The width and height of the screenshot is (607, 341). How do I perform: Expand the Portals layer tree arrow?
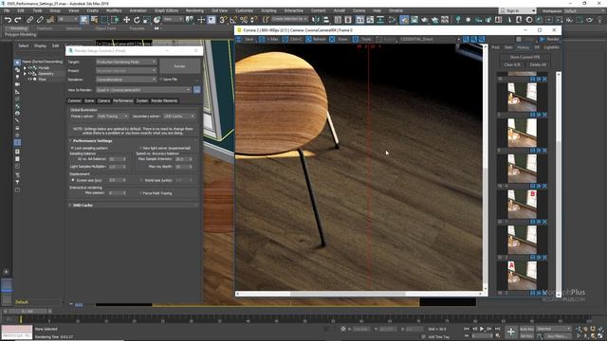click(x=25, y=67)
